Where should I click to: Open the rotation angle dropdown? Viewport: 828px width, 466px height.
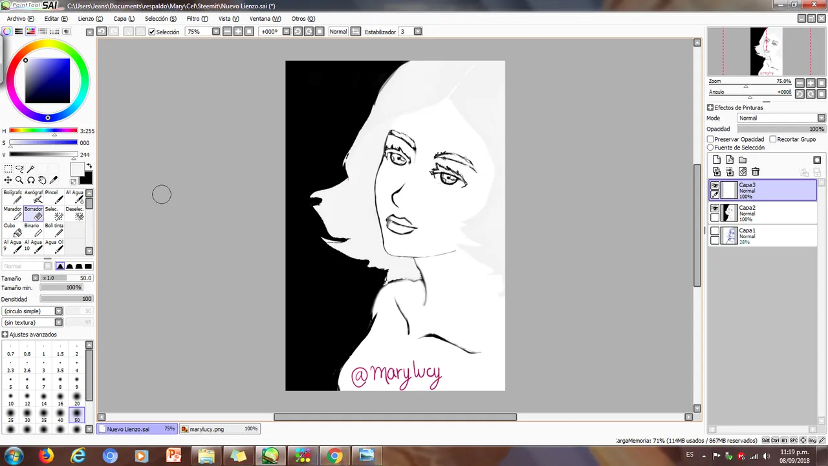click(287, 32)
